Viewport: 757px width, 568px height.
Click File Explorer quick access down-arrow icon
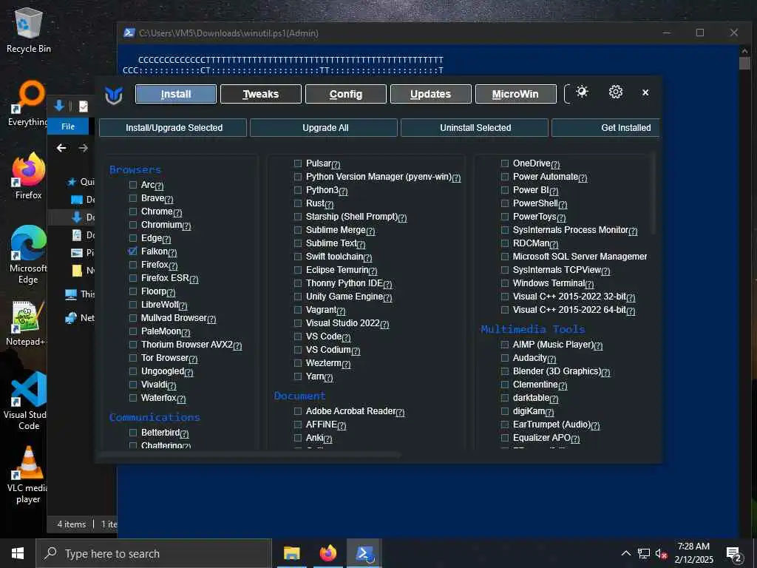59,106
